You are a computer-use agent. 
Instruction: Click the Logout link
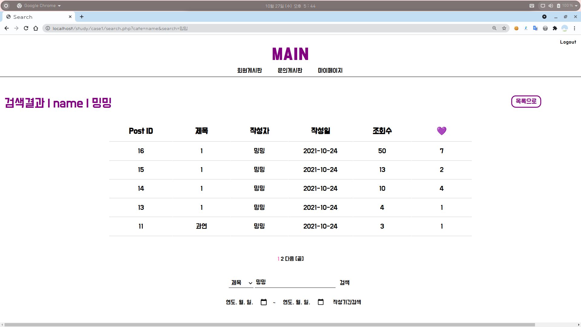coord(568,42)
